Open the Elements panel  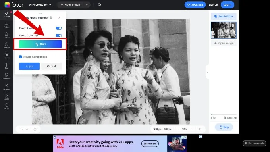(x=6, y=76)
